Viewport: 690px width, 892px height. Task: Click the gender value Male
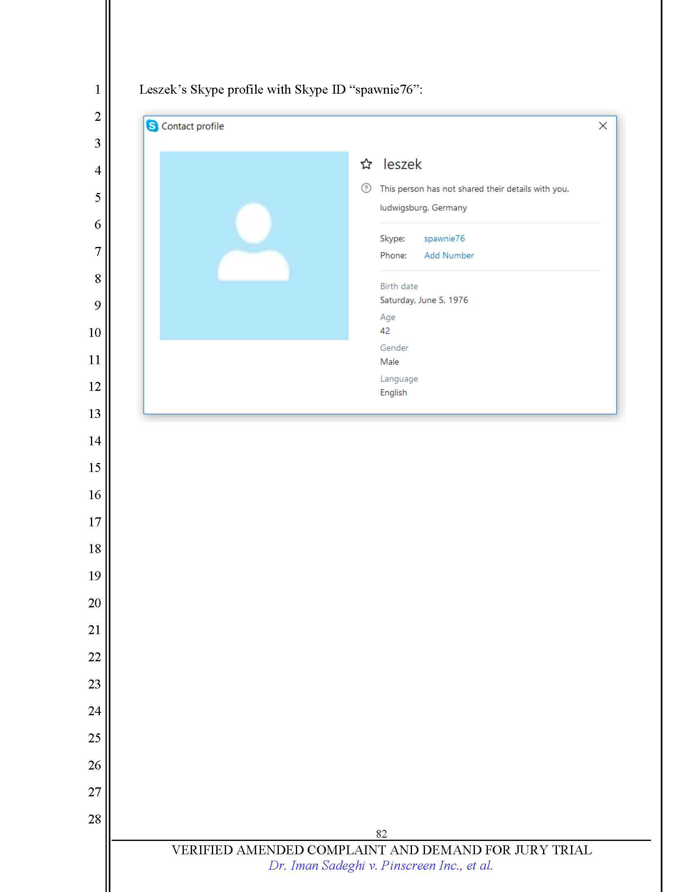389,362
